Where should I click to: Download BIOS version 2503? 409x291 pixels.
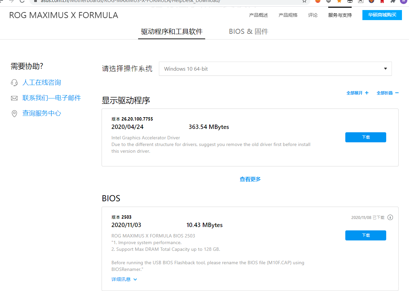[366, 235]
